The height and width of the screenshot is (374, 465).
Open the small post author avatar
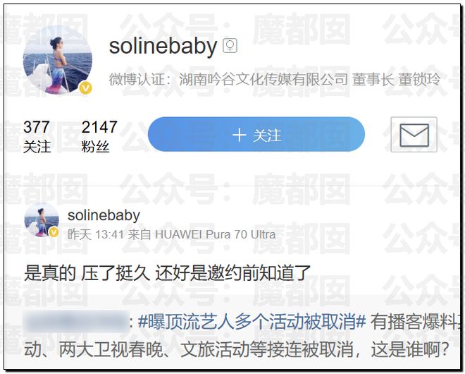click(42, 220)
